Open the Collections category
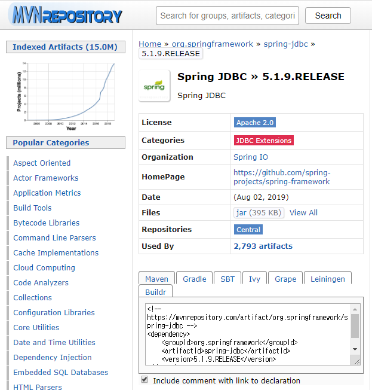 (32, 297)
